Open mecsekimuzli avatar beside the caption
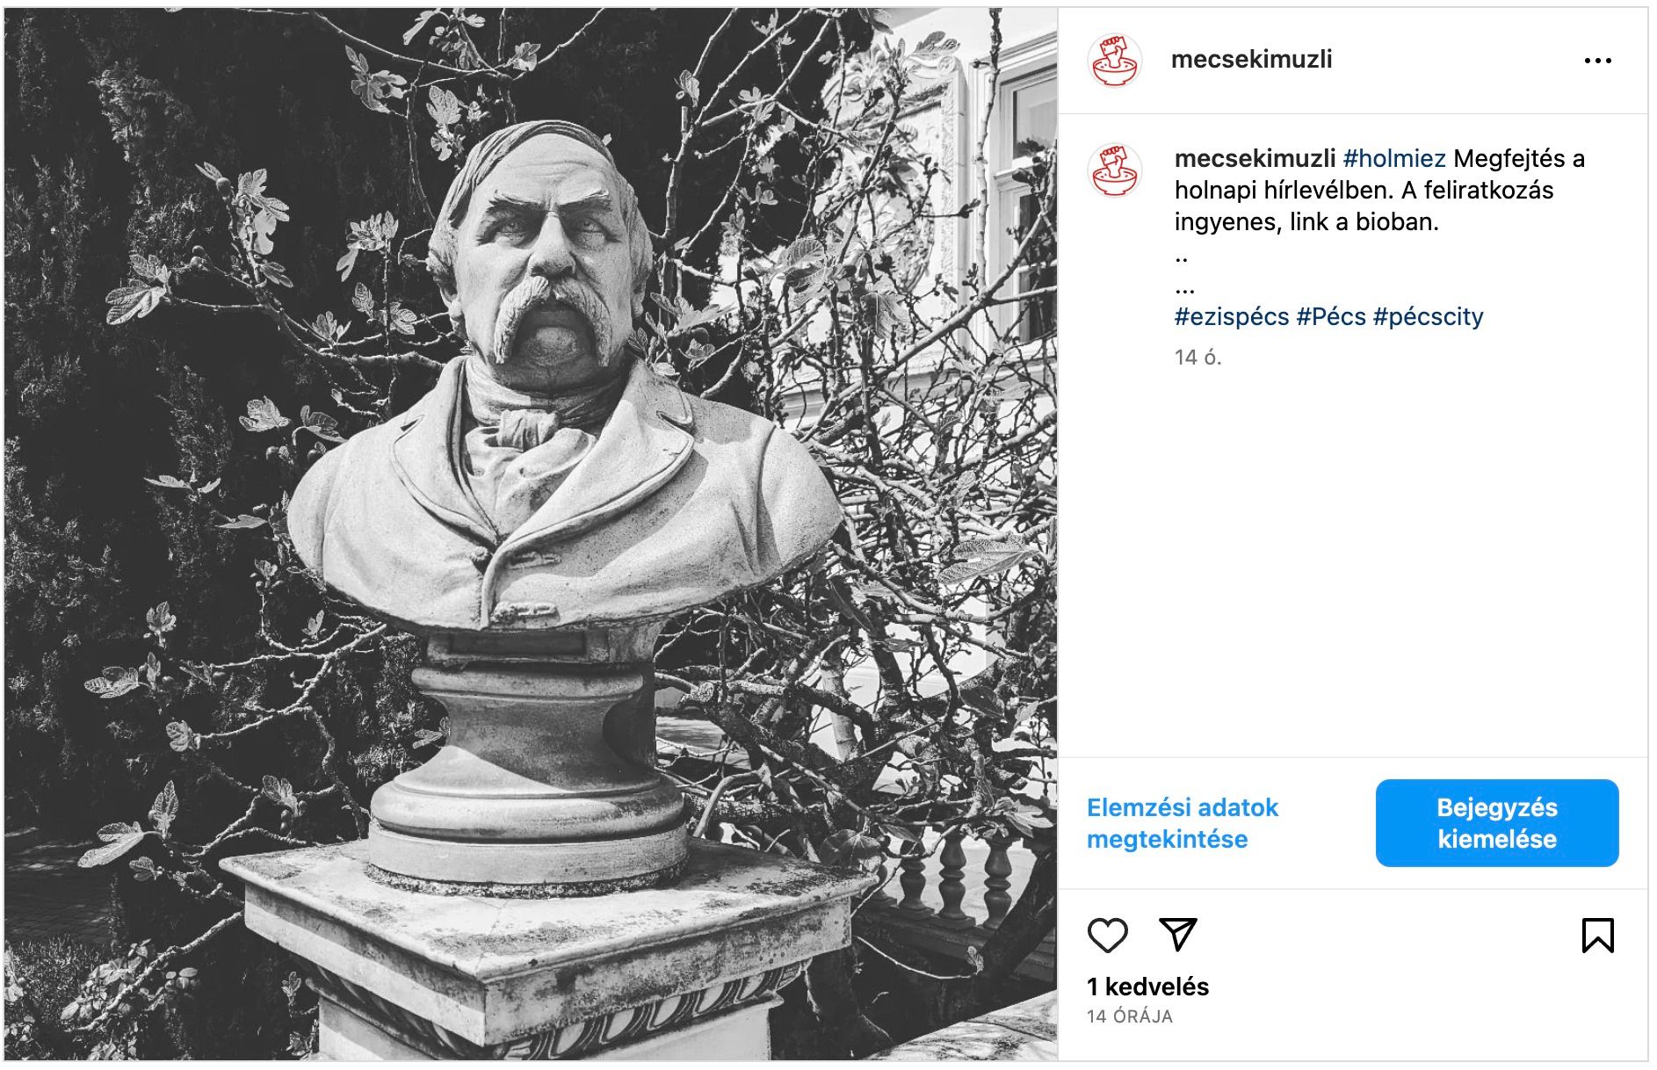1657x1070 pixels. click(1115, 170)
